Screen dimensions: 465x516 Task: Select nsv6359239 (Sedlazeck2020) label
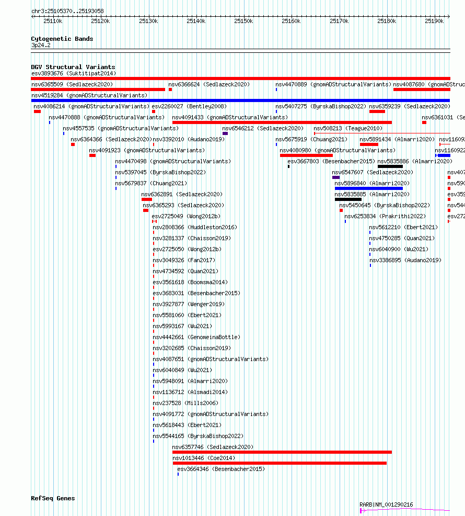click(410, 106)
